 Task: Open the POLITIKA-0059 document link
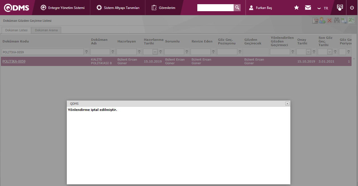click(14, 61)
